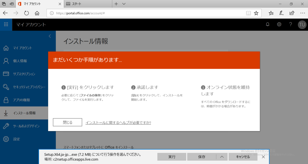Click the home icon beside マイ アカウント
Screen dimensions: 308x164
point(6,48)
